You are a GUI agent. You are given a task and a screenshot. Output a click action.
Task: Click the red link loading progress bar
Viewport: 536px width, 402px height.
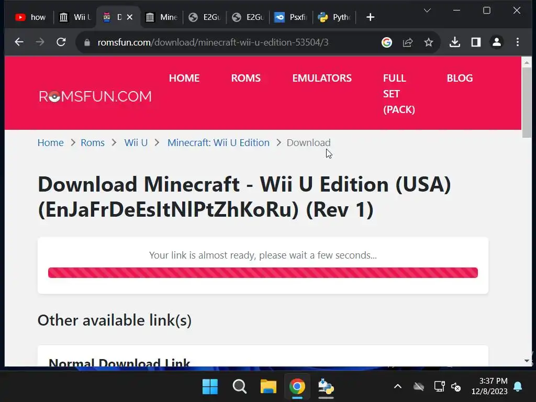[x=263, y=272]
